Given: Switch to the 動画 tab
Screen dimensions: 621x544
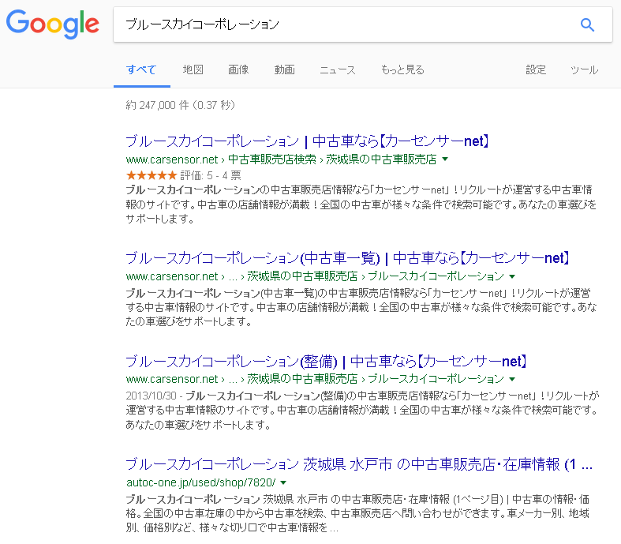Looking at the screenshot, I should [284, 69].
